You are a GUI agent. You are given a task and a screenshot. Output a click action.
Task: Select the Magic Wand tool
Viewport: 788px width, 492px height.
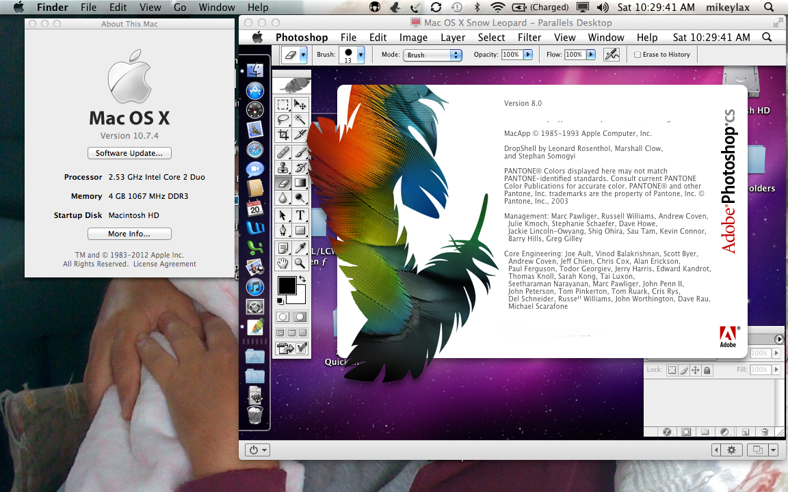(300, 120)
